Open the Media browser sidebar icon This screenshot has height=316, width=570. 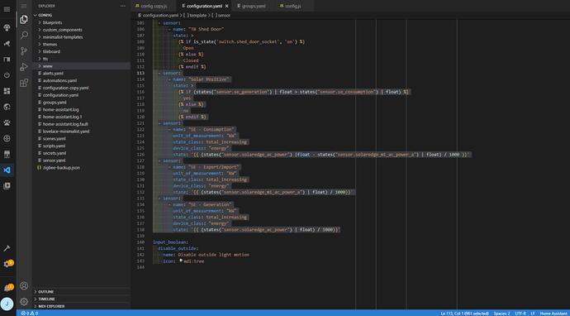pyautogui.click(x=7, y=186)
